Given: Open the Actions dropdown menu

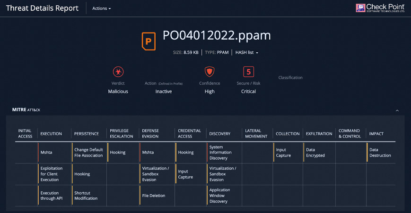Looking at the screenshot, I should (x=101, y=8).
